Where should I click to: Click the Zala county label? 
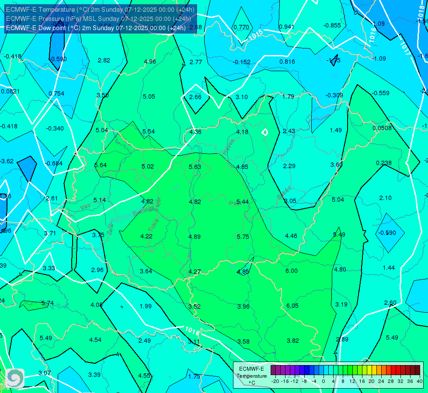[x=111, y=229]
